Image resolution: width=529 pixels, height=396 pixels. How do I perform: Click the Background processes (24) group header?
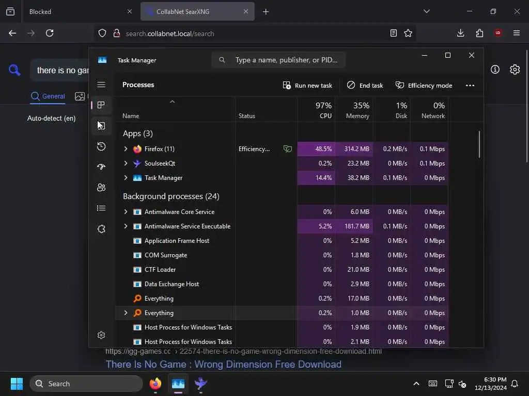point(171,196)
